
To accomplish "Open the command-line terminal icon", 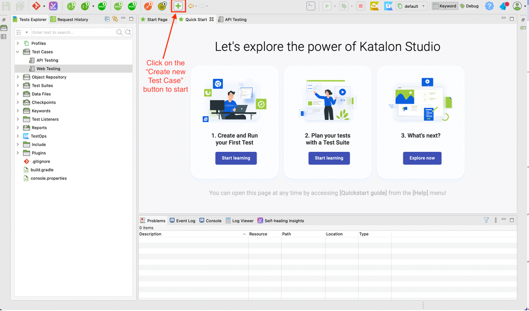I will (x=311, y=6).
